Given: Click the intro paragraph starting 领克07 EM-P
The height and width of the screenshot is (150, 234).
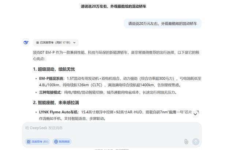Looking at the screenshot, I should [x=116, y=56].
